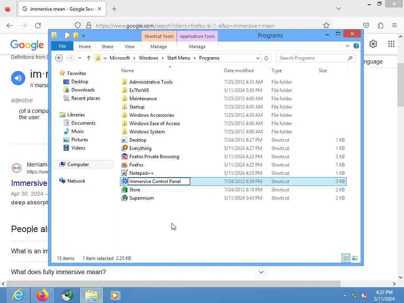Screen dimensions: 404x303
Task: Expand address bar history dropdown
Action: [258, 58]
